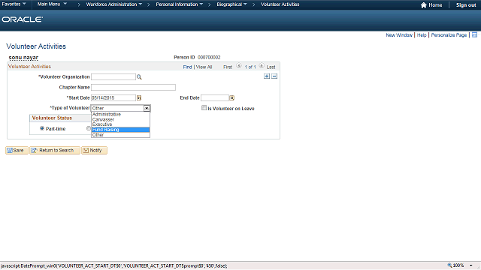Expand Biographical breadcrumb menu
This screenshot has height=270, width=481.
tap(231, 4)
